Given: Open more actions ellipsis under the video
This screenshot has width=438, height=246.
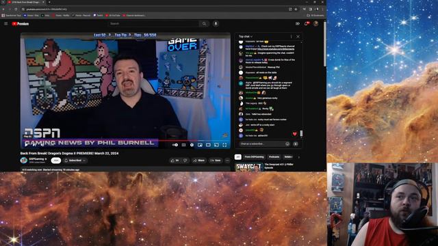Looking at the screenshot, I should [x=227, y=161].
